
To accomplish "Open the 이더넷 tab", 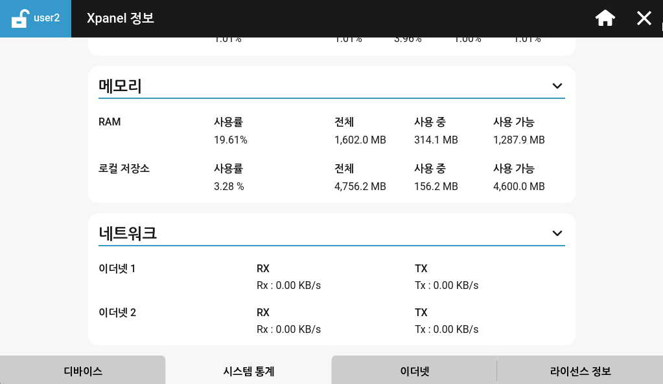I will (x=414, y=371).
